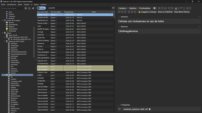The image size is (202, 113).
Task: Click the sidebar edit tool icon
Action: coord(33,8)
